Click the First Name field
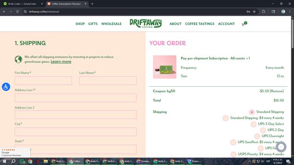The width and height of the screenshot is (294, 165). [43, 81]
